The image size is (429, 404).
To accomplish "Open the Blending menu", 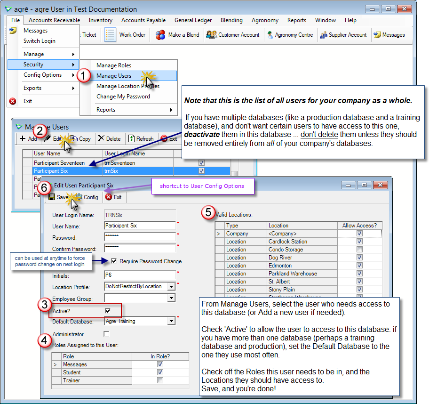I will pos(231,20).
